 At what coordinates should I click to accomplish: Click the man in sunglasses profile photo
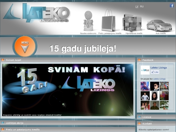point(155,86)
